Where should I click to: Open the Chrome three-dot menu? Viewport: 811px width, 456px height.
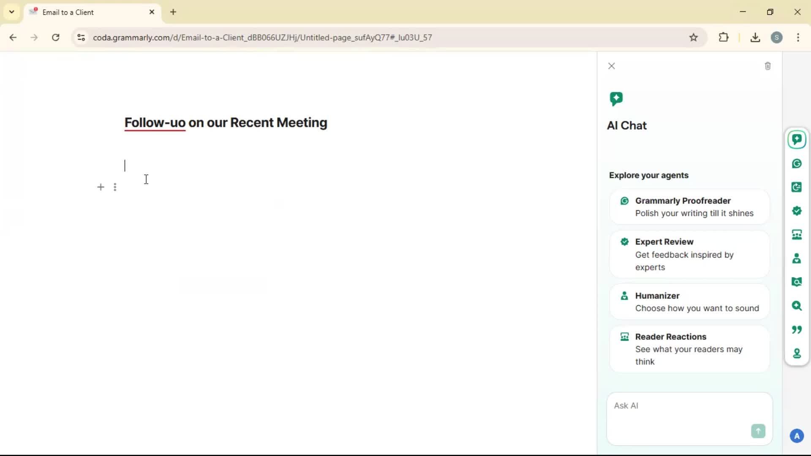798,38
